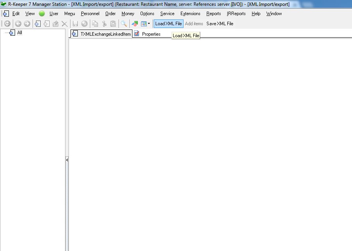Click the forward arrow toolbar icon
This screenshot has height=251, width=352.
tap(27, 24)
